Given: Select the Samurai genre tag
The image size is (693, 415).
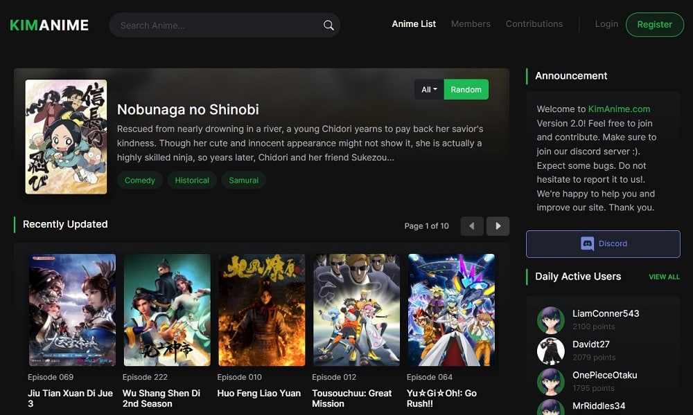Looking at the screenshot, I should tap(243, 181).
